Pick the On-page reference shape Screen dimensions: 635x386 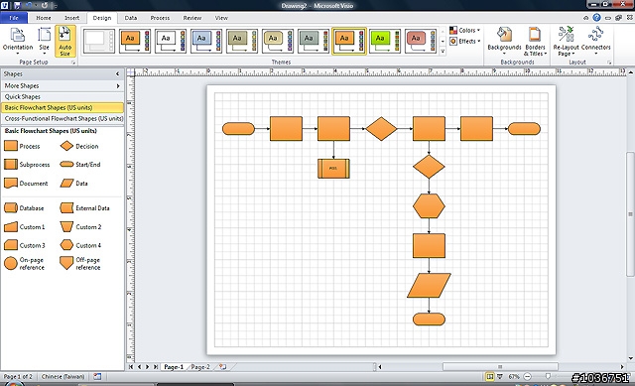[24, 263]
